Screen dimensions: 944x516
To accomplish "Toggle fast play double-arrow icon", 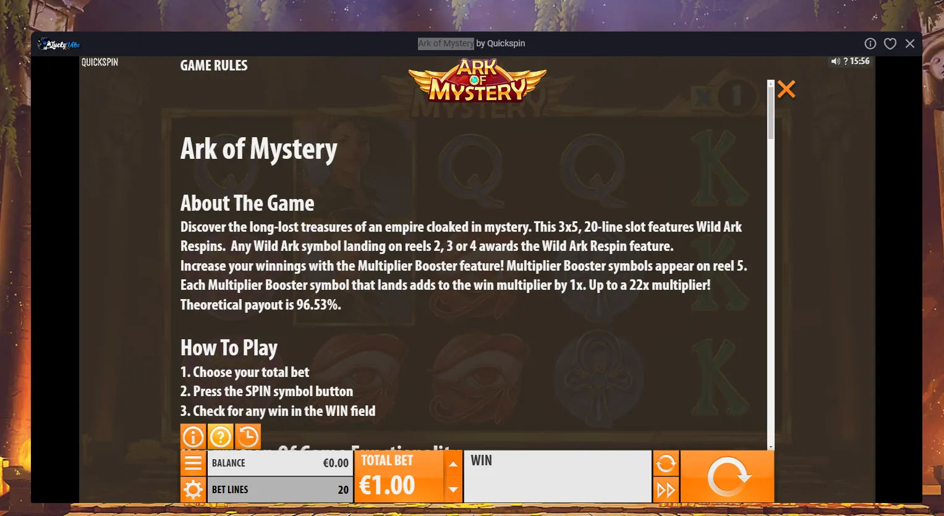I will click(x=666, y=490).
